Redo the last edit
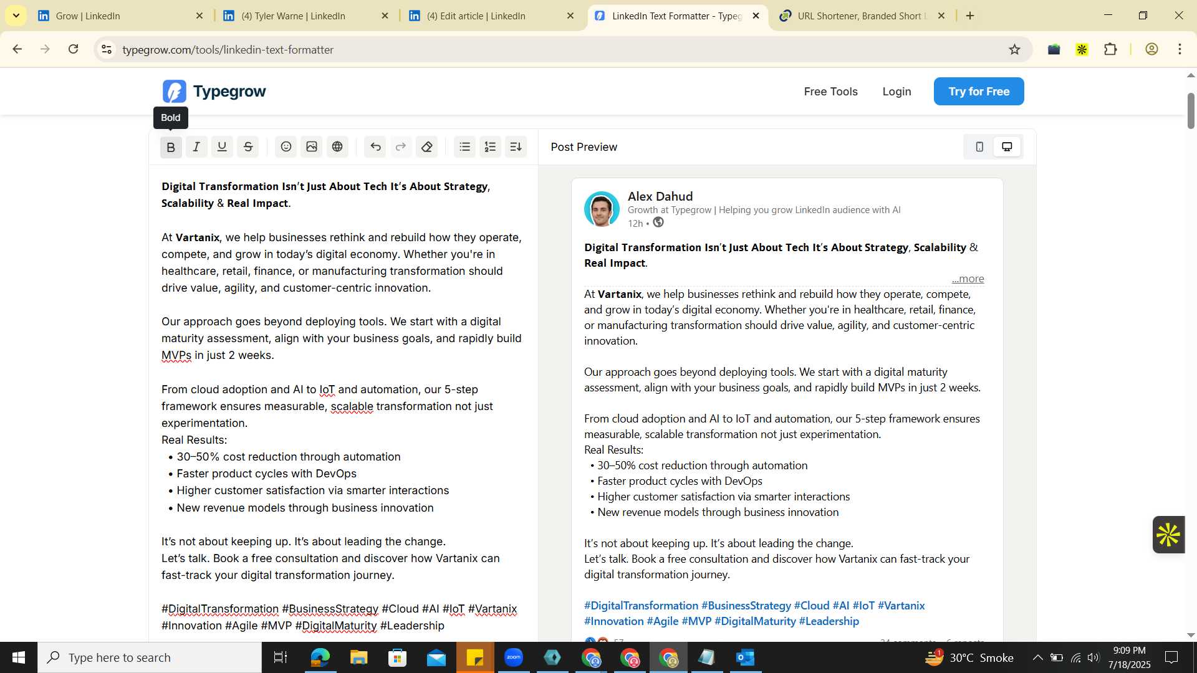The width and height of the screenshot is (1197, 673). pos(401,147)
